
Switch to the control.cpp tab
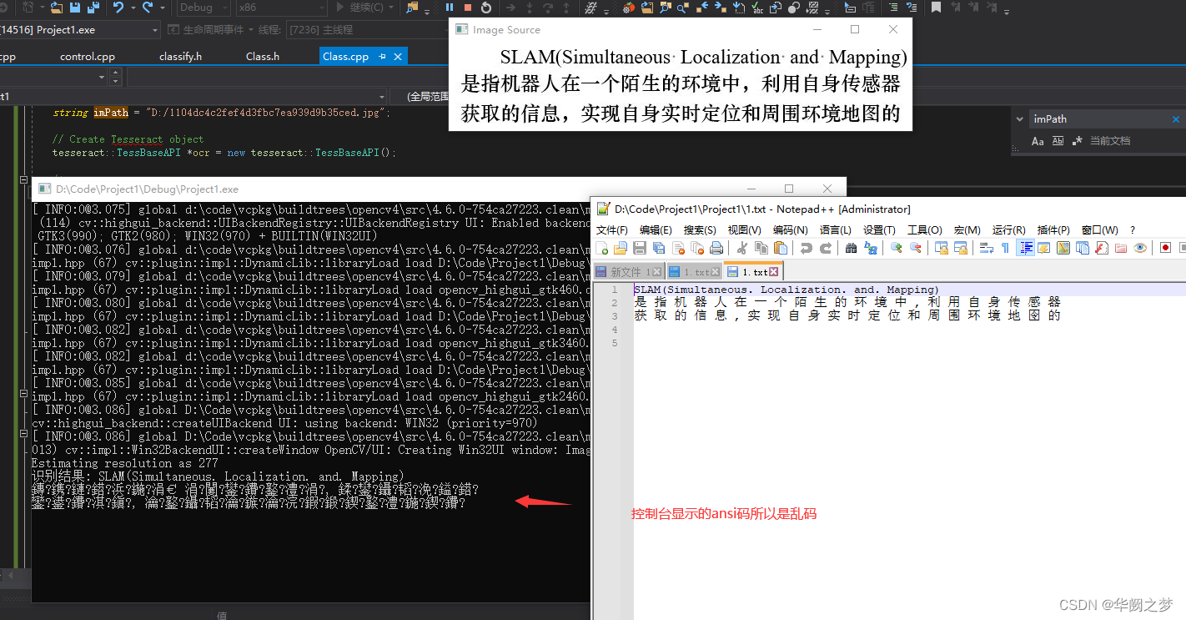pos(88,57)
